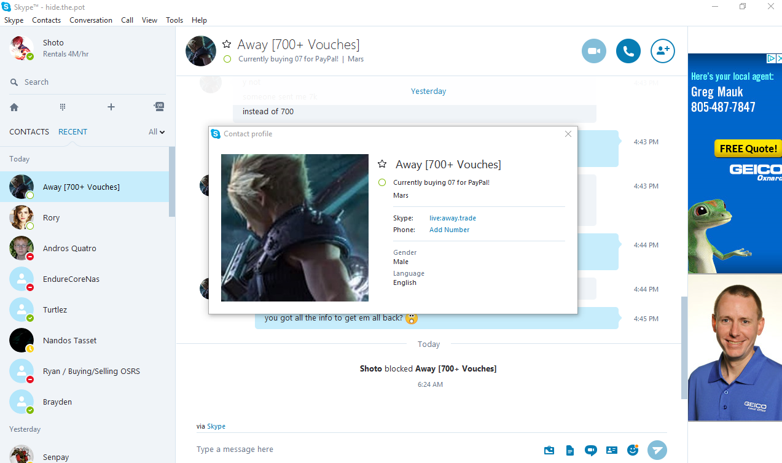Open the Home icon in sidebar
This screenshot has height=463, width=782.
14,107
